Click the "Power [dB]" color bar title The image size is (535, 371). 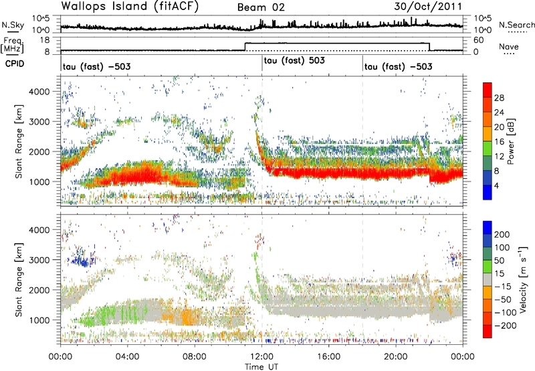click(x=510, y=141)
